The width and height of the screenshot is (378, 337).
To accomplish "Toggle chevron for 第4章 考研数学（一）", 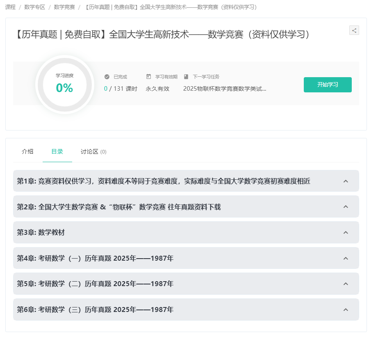I will tap(346, 258).
